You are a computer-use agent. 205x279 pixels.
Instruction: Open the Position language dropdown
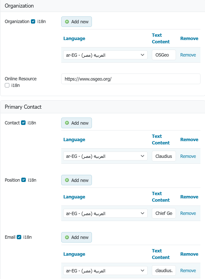coord(105,213)
